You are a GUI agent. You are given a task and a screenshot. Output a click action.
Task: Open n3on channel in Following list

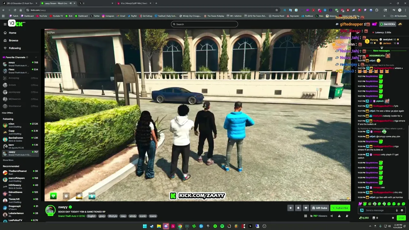pos(20,125)
